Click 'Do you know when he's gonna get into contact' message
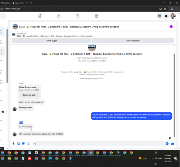 pos(41,134)
